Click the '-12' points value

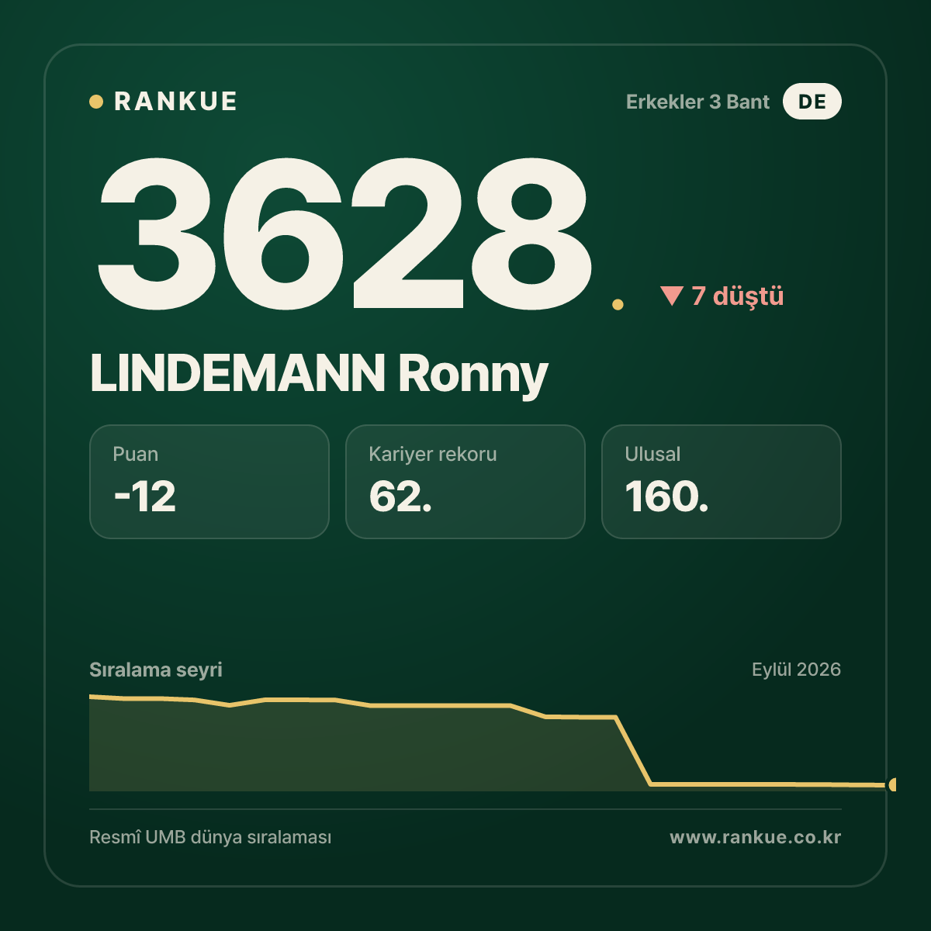(145, 497)
